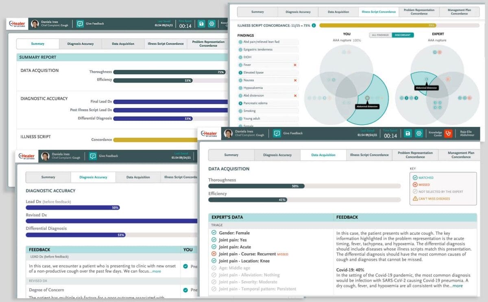Click the Elevated lipase finding marker
This screenshot has height=302, width=488.
[240, 73]
